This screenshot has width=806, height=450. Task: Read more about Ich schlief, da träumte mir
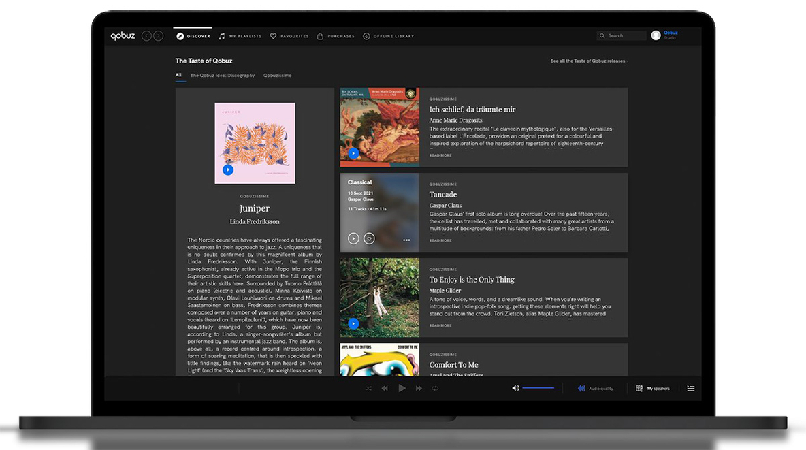[440, 155]
